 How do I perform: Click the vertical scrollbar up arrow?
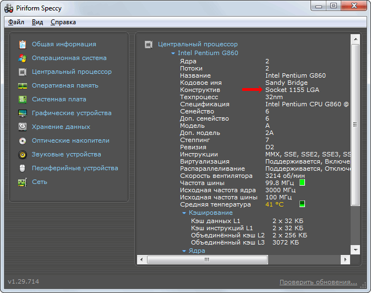tap(356, 39)
